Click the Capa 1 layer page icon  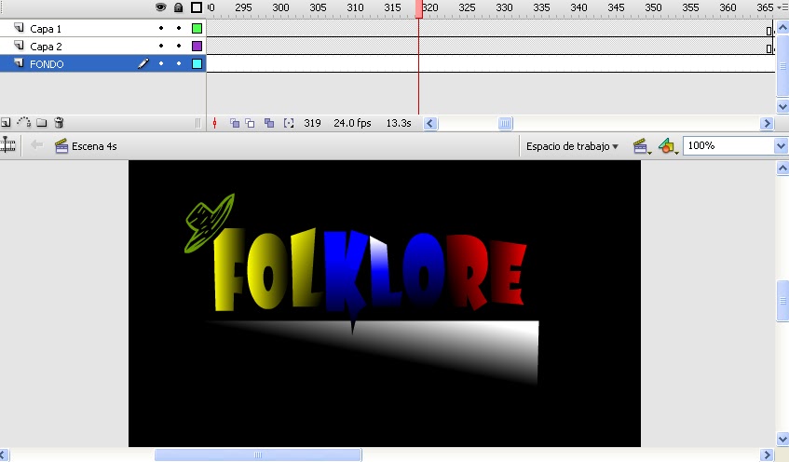tap(19, 28)
